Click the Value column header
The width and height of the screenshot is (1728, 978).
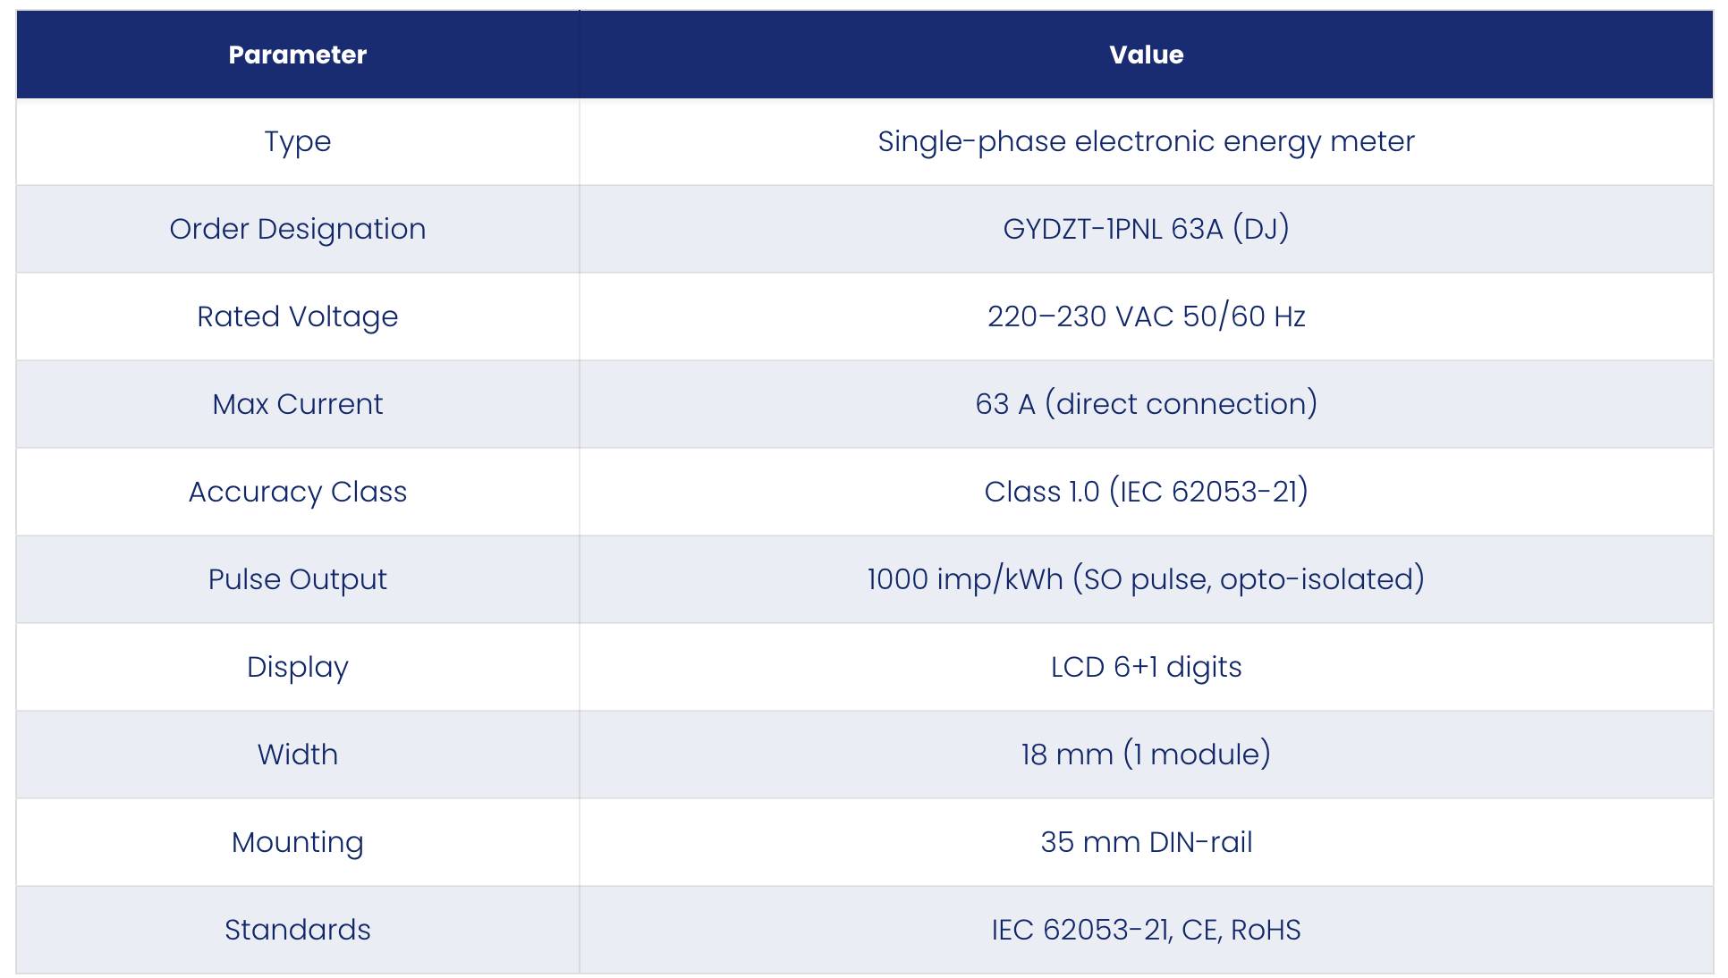1147,55
